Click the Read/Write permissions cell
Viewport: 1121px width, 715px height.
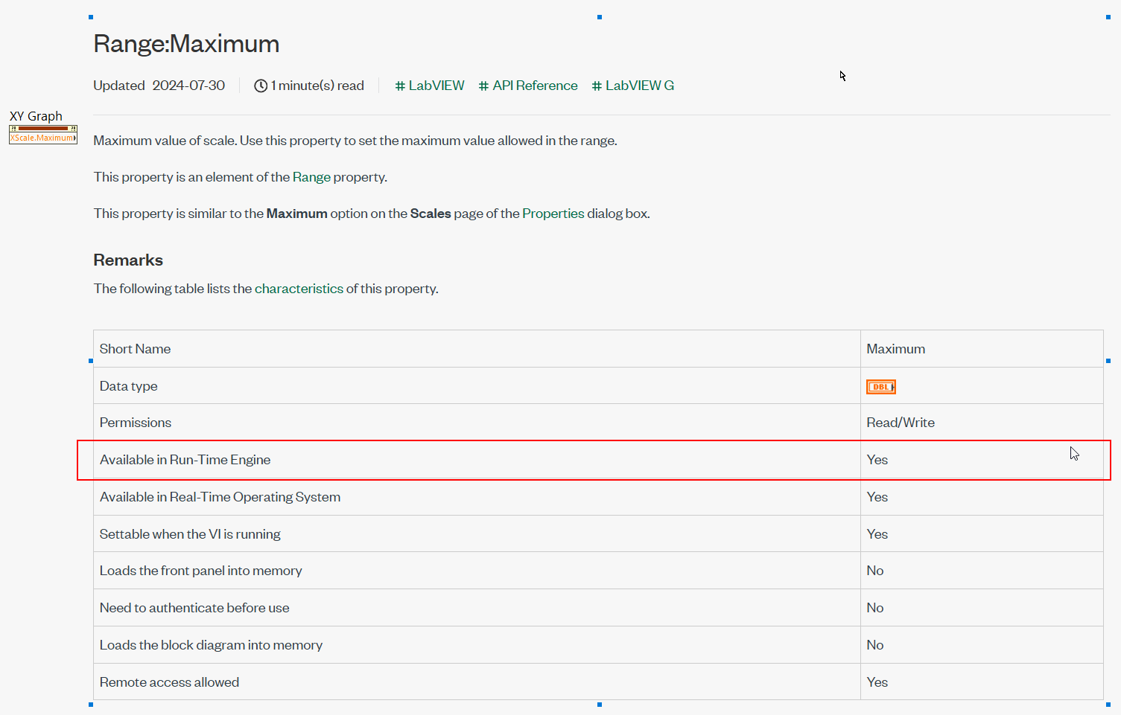[982, 423]
